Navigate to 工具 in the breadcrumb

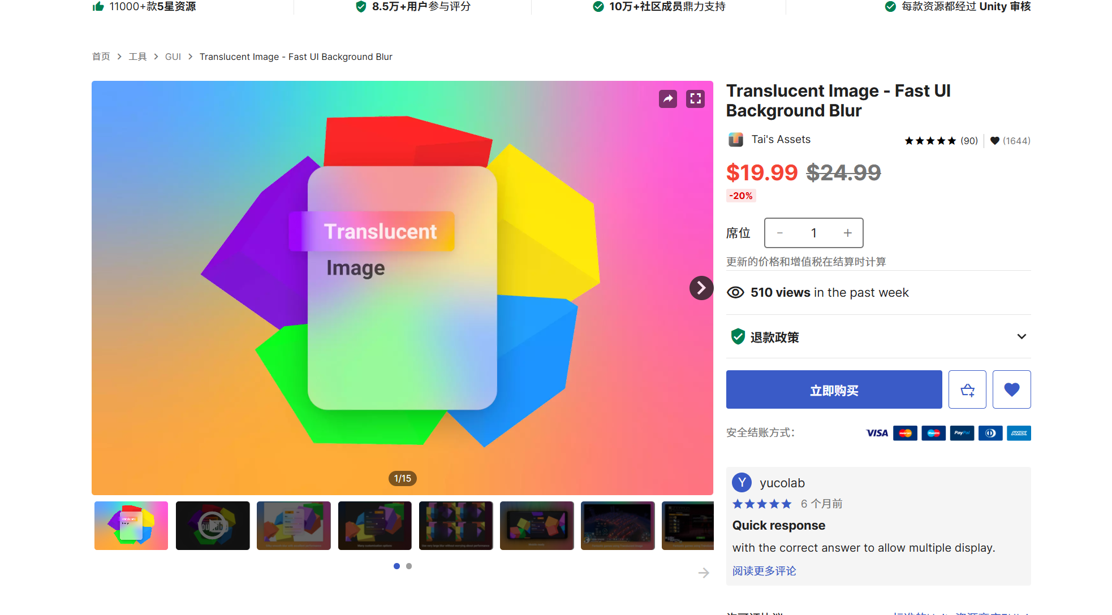(x=137, y=57)
